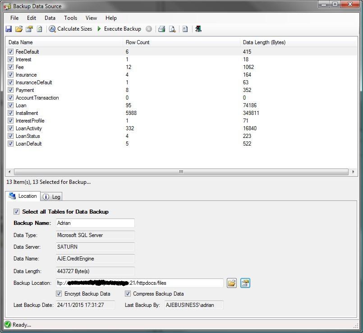The image size is (363, 333).
Task: Start the backup with Execute Backup
Action: [119, 29]
